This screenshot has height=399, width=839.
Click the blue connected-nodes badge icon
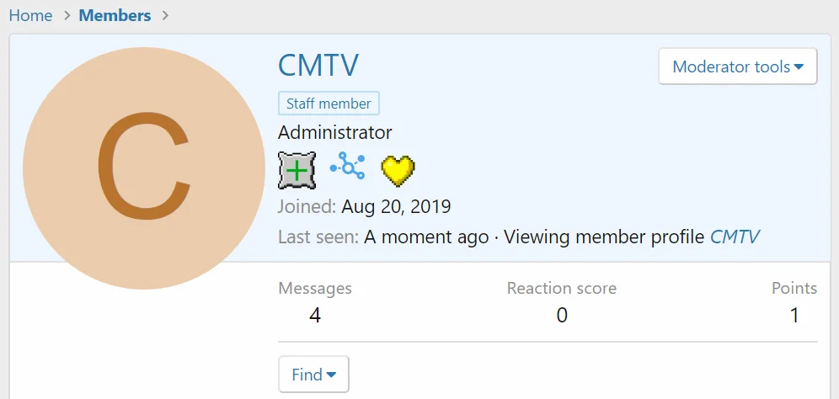[347, 167]
